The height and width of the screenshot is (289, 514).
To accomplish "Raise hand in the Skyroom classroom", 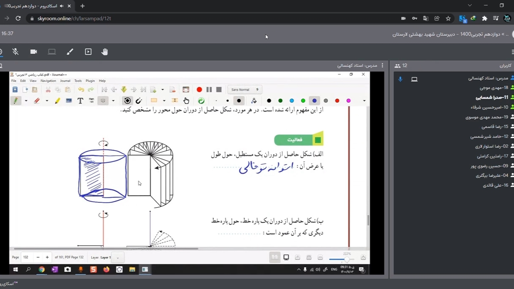I will coord(105,52).
